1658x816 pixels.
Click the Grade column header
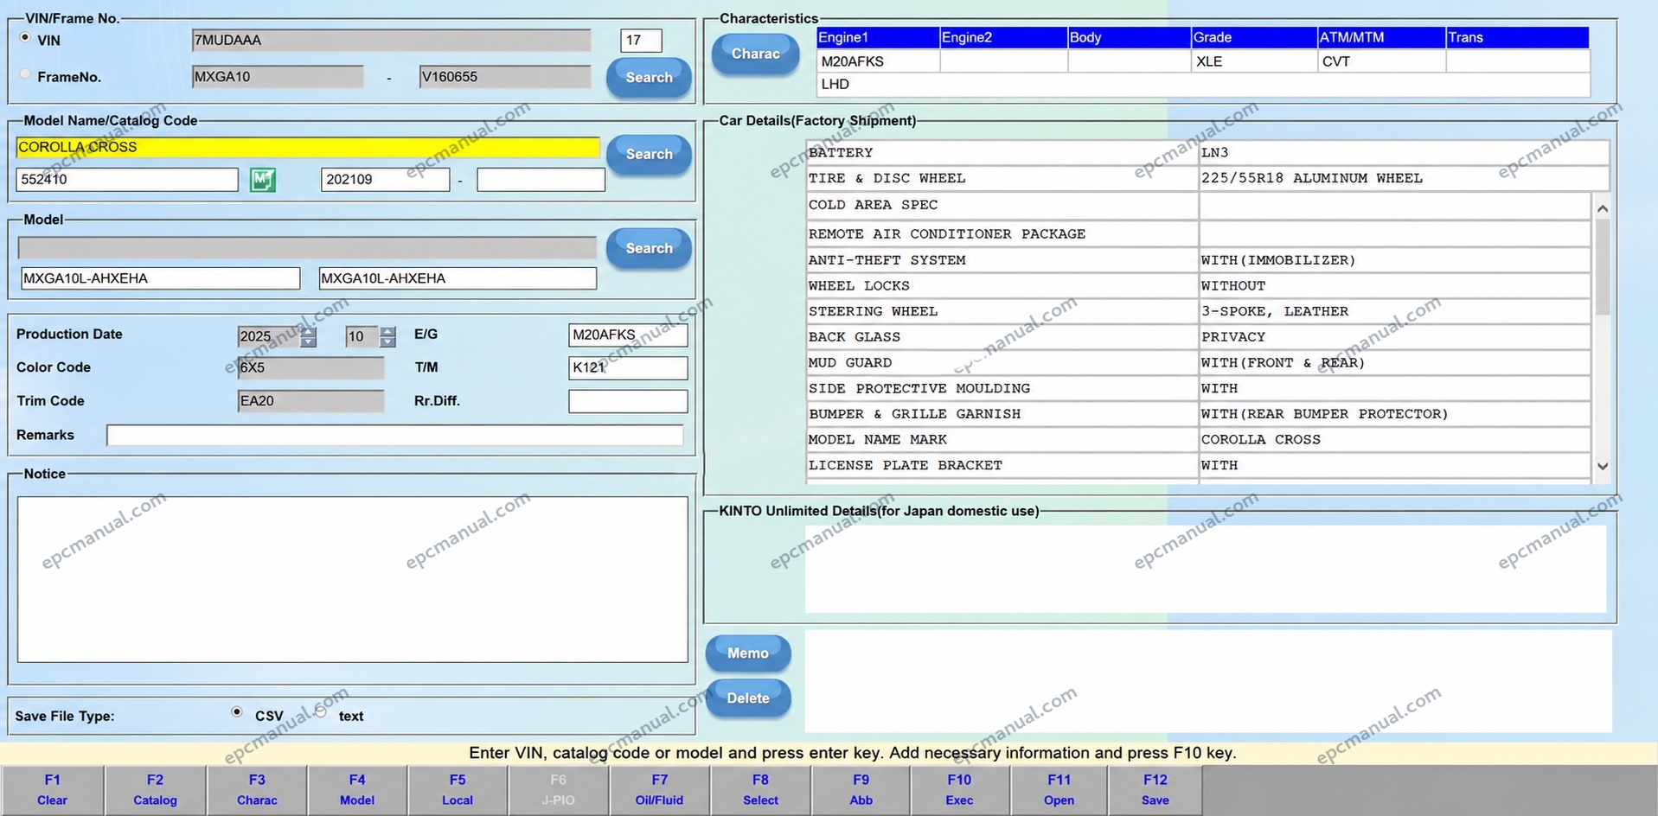[1253, 37]
